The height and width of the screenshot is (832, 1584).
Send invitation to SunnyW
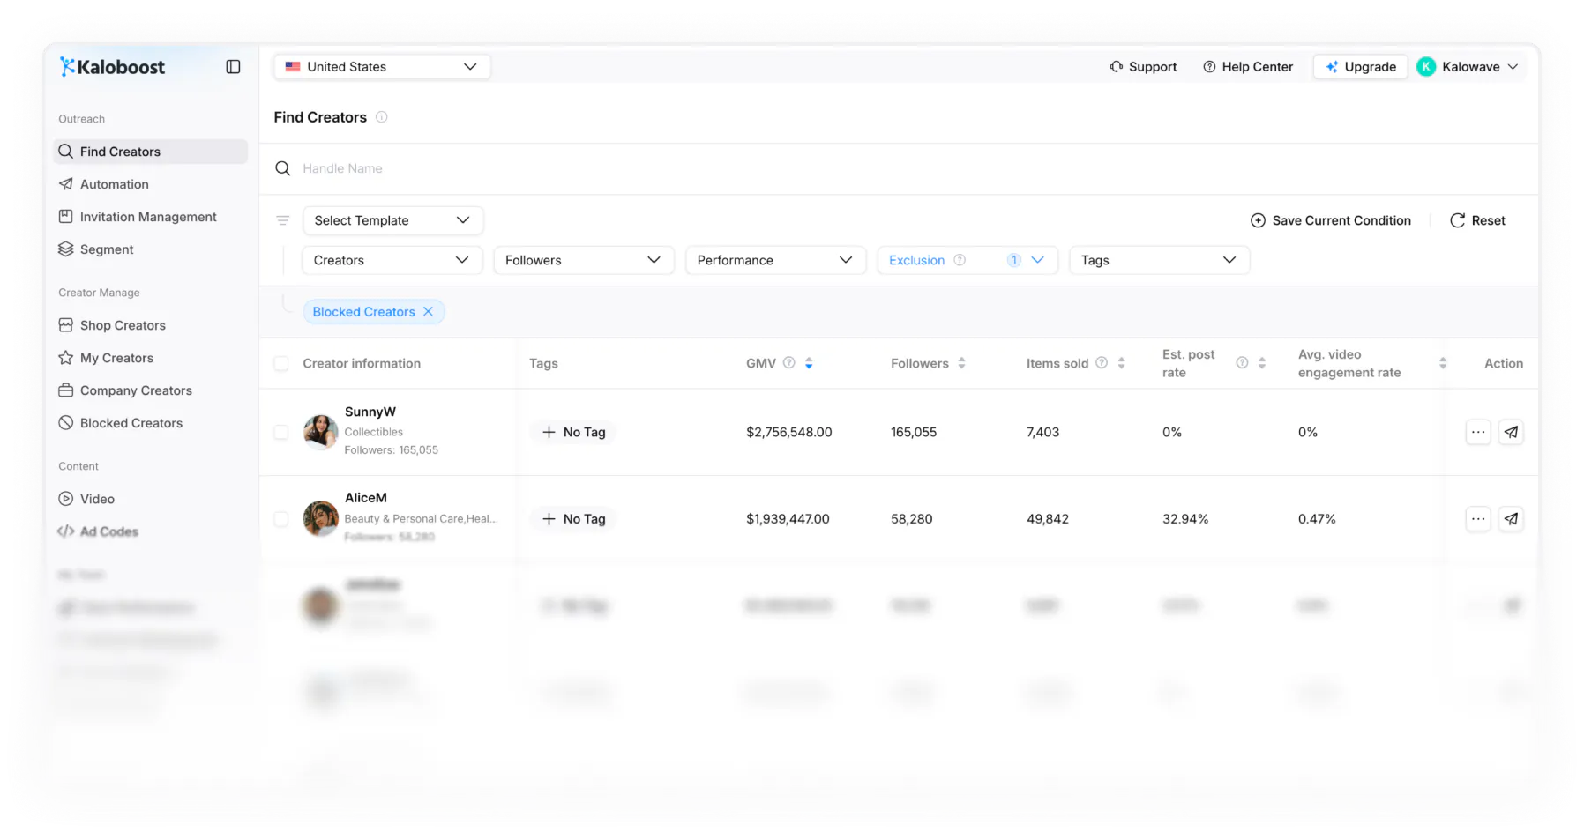pyautogui.click(x=1511, y=432)
